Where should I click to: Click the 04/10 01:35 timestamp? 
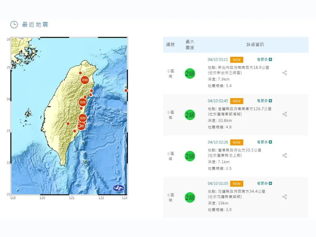218,183
